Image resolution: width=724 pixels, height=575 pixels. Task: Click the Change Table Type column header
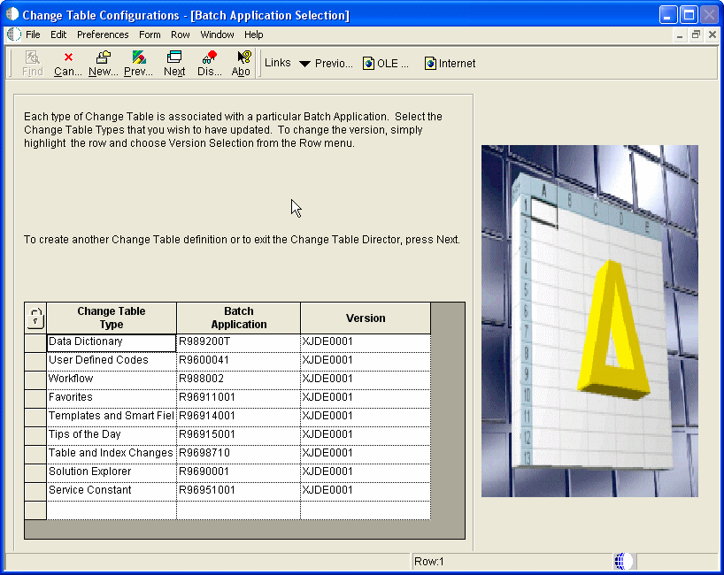tap(112, 318)
